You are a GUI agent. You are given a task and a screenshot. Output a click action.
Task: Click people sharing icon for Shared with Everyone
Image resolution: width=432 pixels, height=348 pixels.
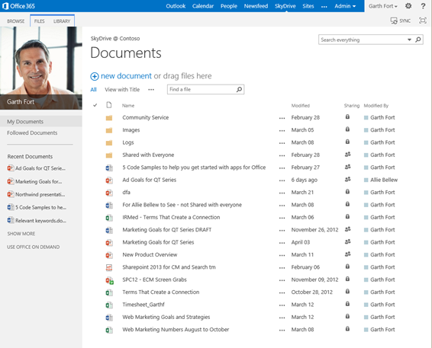click(x=348, y=155)
